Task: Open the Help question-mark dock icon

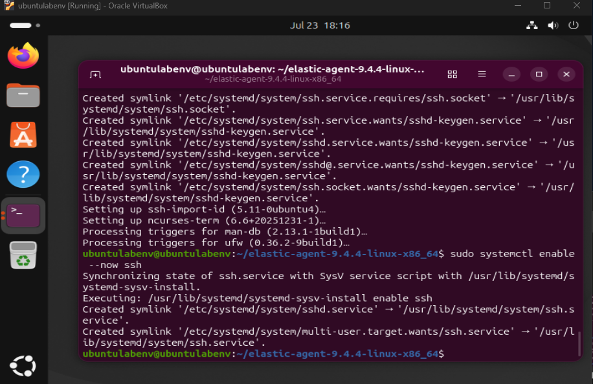Action: pyautogui.click(x=23, y=174)
